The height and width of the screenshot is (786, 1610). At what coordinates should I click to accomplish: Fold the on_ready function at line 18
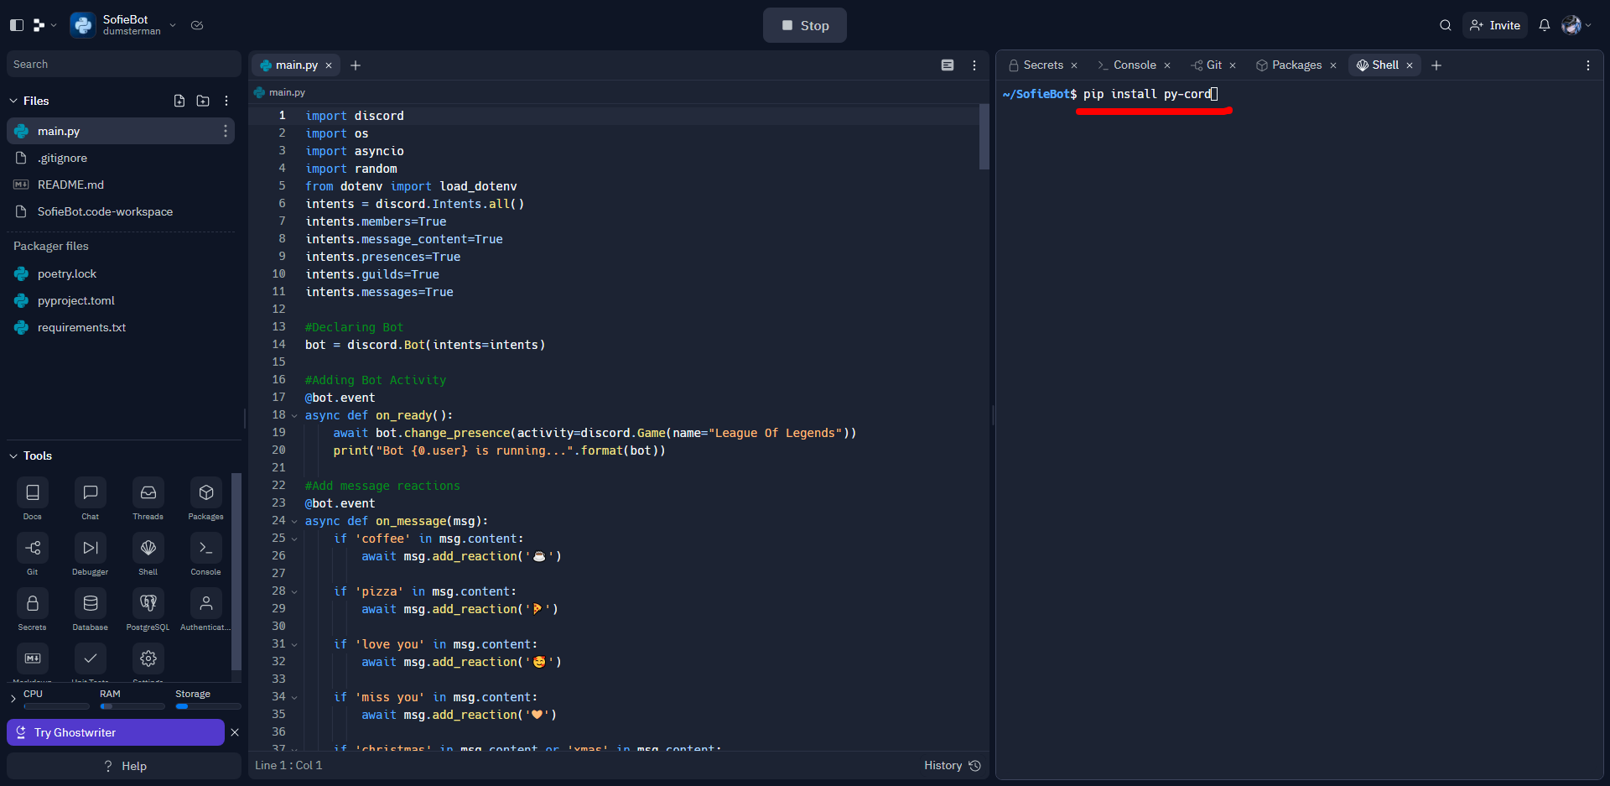click(x=293, y=415)
